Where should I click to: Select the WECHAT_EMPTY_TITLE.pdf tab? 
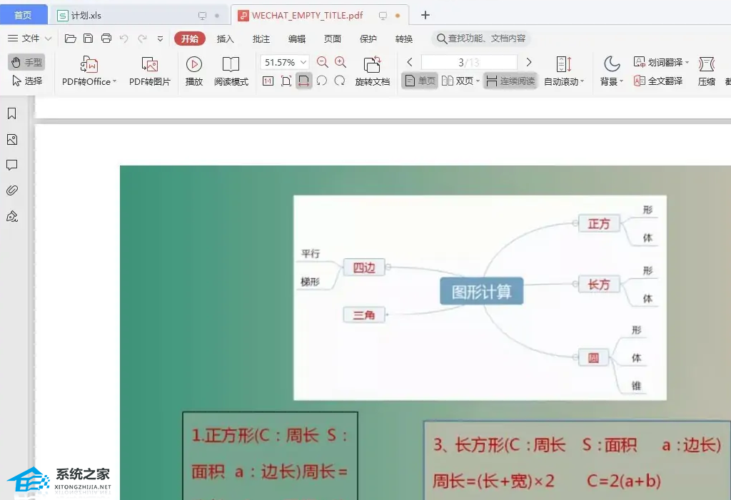pyautogui.click(x=320, y=16)
